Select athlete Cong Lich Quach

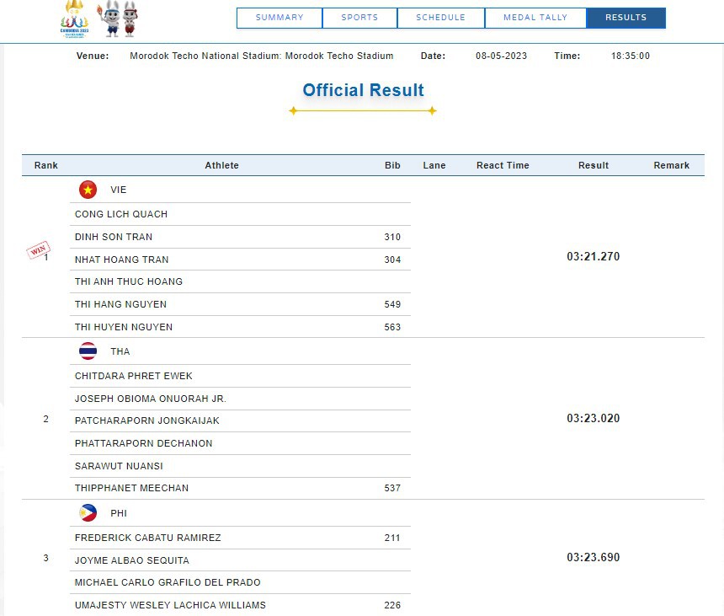pyautogui.click(x=121, y=214)
